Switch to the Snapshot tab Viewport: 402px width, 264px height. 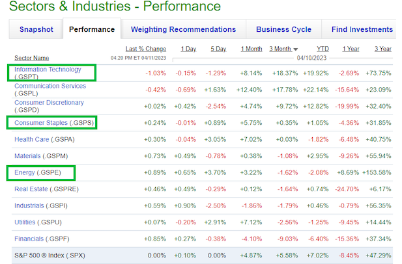(x=36, y=29)
